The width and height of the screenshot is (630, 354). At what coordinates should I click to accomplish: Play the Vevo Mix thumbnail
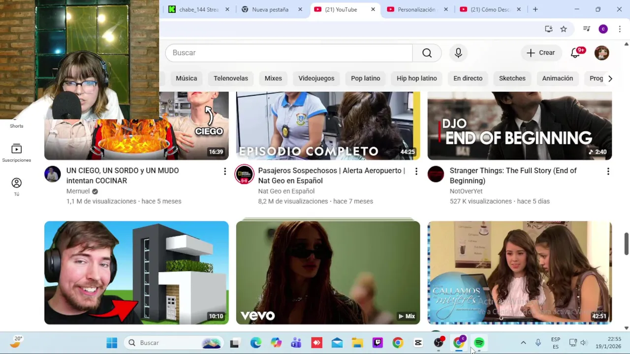pyautogui.click(x=328, y=272)
